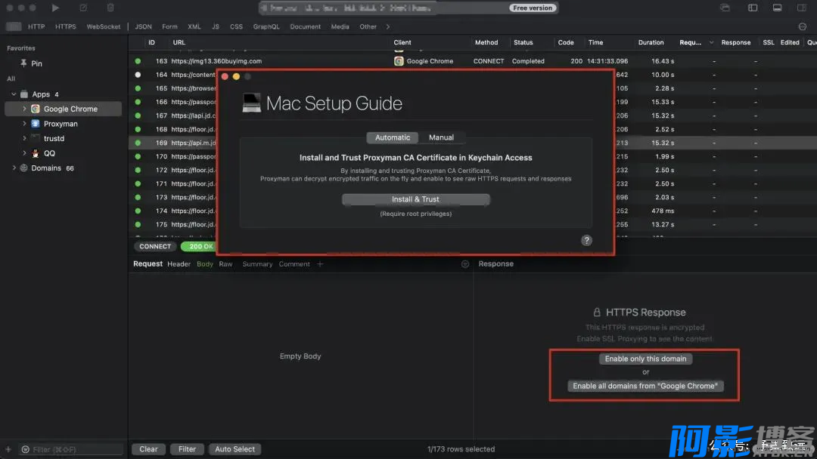The width and height of the screenshot is (817, 459).
Task: Click the chevron after Other filter
Action: pyautogui.click(x=387, y=26)
